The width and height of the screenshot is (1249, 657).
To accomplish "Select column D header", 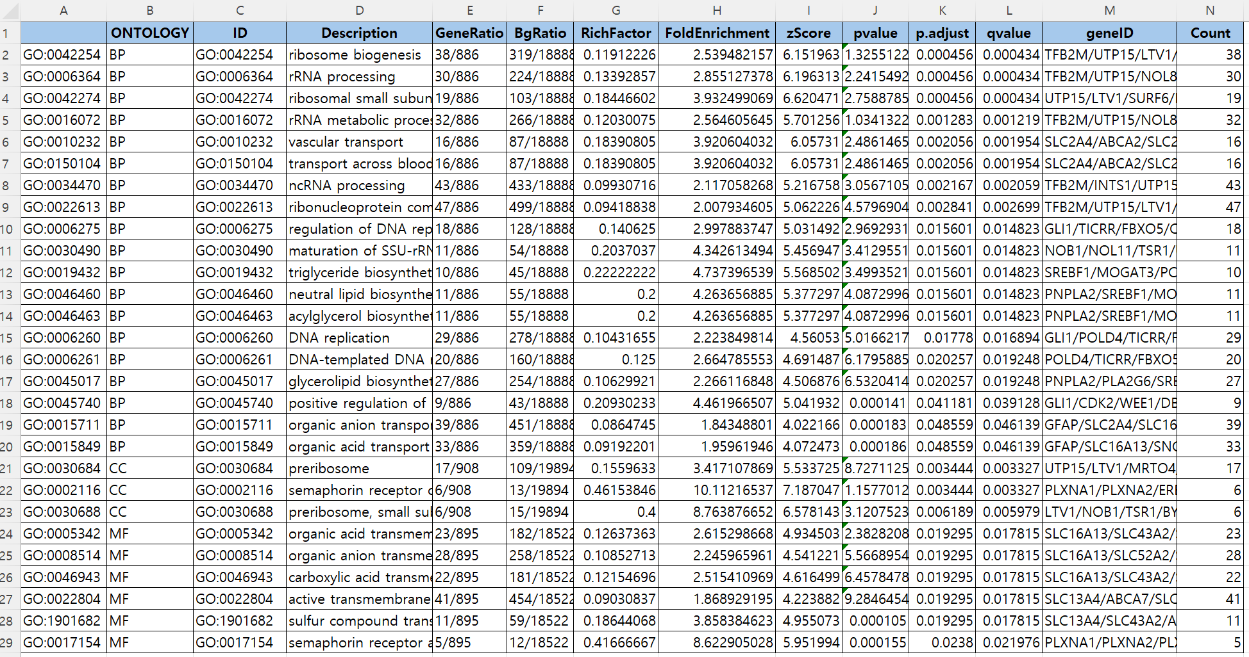I will click(359, 10).
